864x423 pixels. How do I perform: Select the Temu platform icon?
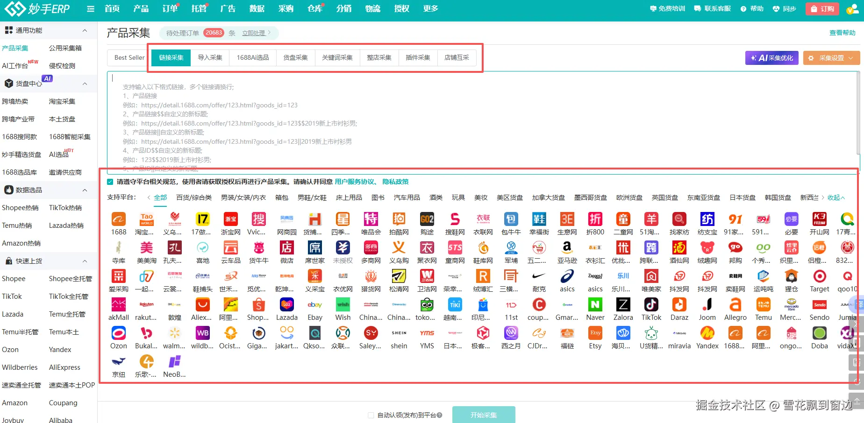764,304
